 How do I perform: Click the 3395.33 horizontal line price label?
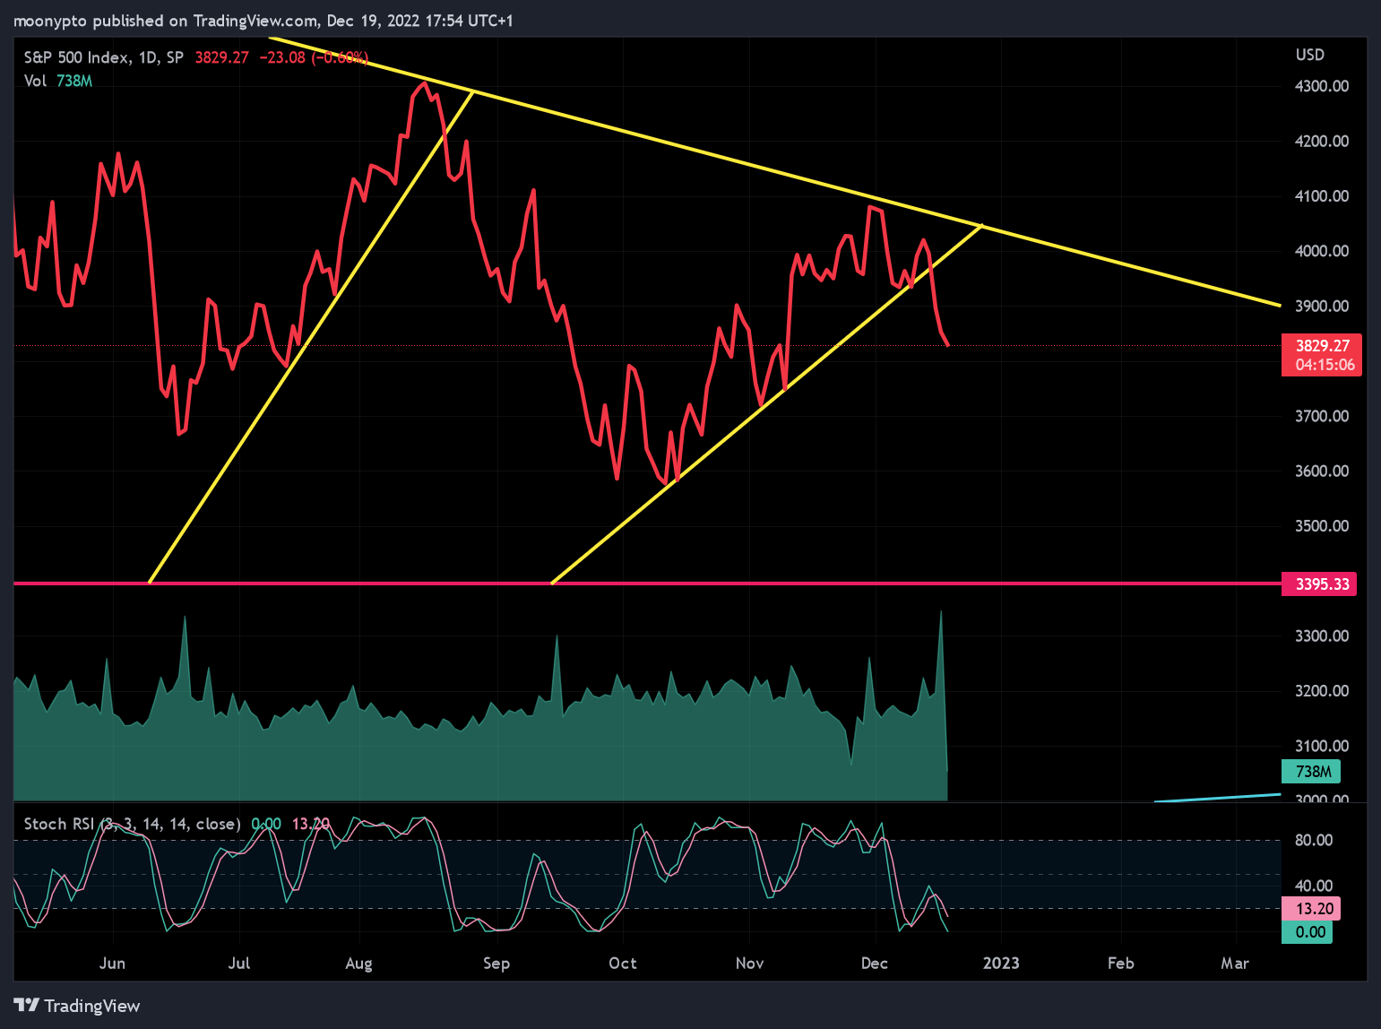coord(1319,584)
